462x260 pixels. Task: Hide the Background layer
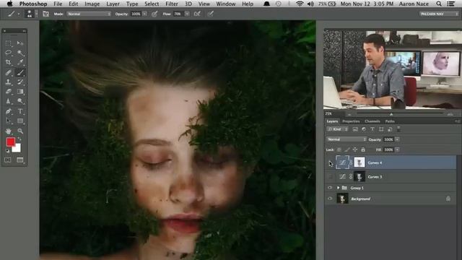point(330,199)
